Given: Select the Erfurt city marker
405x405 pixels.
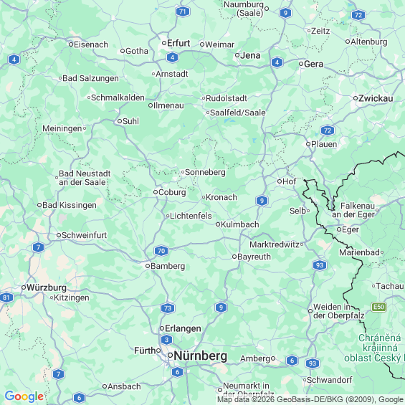Looking at the screenshot, I should (x=164, y=43).
